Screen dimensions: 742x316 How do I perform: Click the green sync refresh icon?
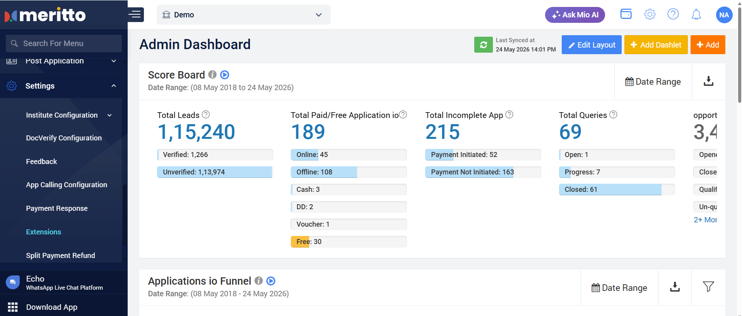[484, 45]
